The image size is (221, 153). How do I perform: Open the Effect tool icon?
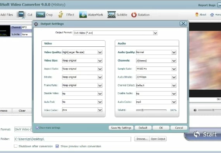(x=60, y=14)
